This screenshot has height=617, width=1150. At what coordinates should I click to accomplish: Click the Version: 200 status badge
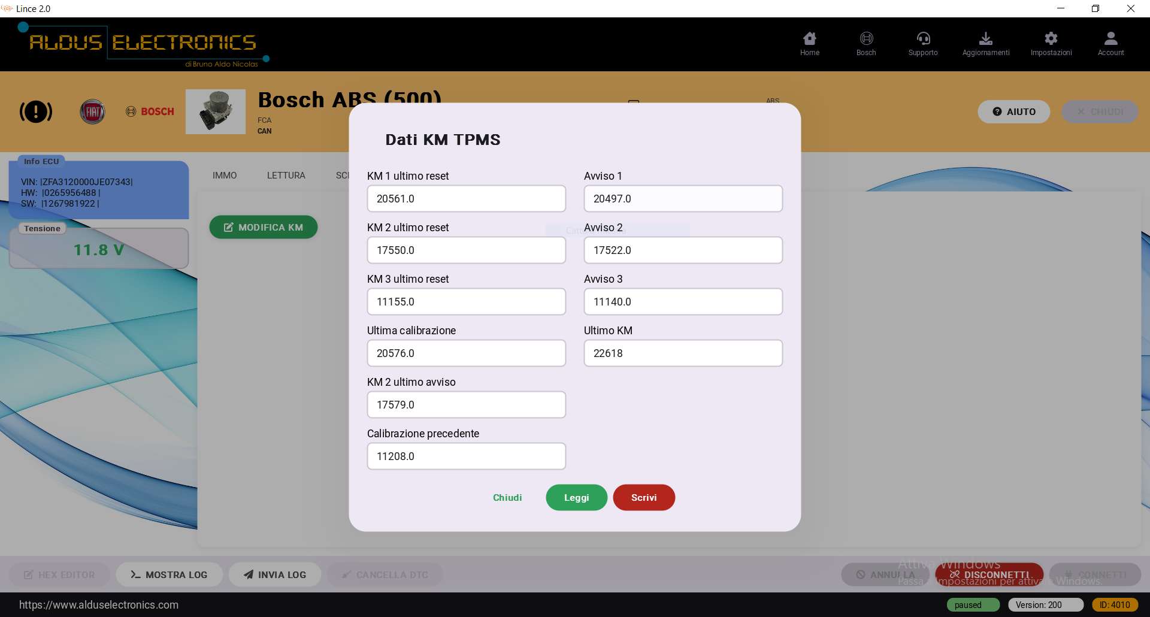[x=1046, y=605]
